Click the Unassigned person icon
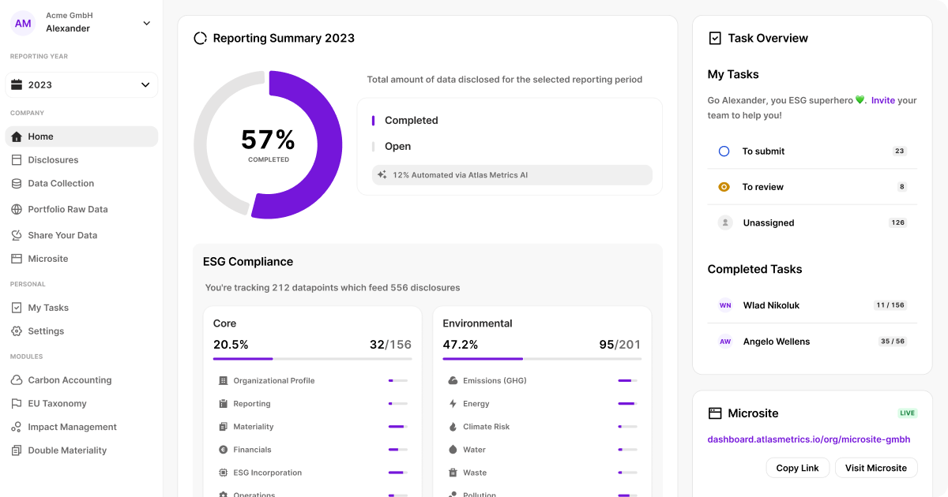This screenshot has width=948, height=497. (x=724, y=223)
